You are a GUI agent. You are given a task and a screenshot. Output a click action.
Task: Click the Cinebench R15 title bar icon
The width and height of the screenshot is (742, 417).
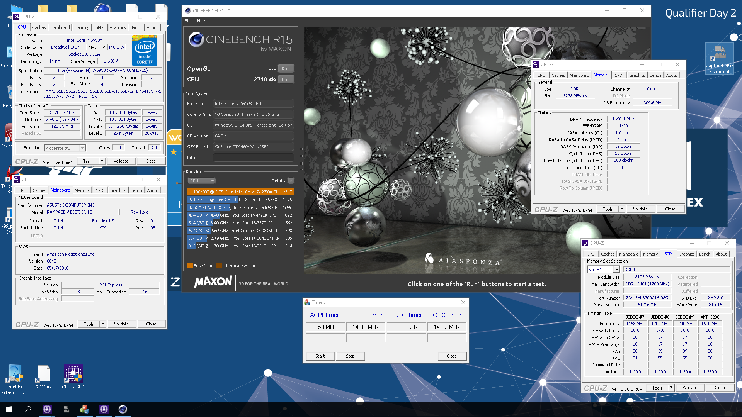tap(188, 11)
